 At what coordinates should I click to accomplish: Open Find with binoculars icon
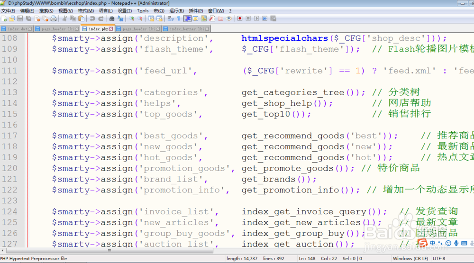(112, 18)
